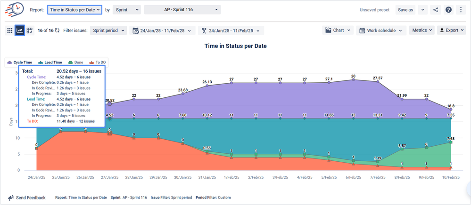Viewport: 471px width, 205px height.
Task: Open the Chart options menu
Action: 338,30
